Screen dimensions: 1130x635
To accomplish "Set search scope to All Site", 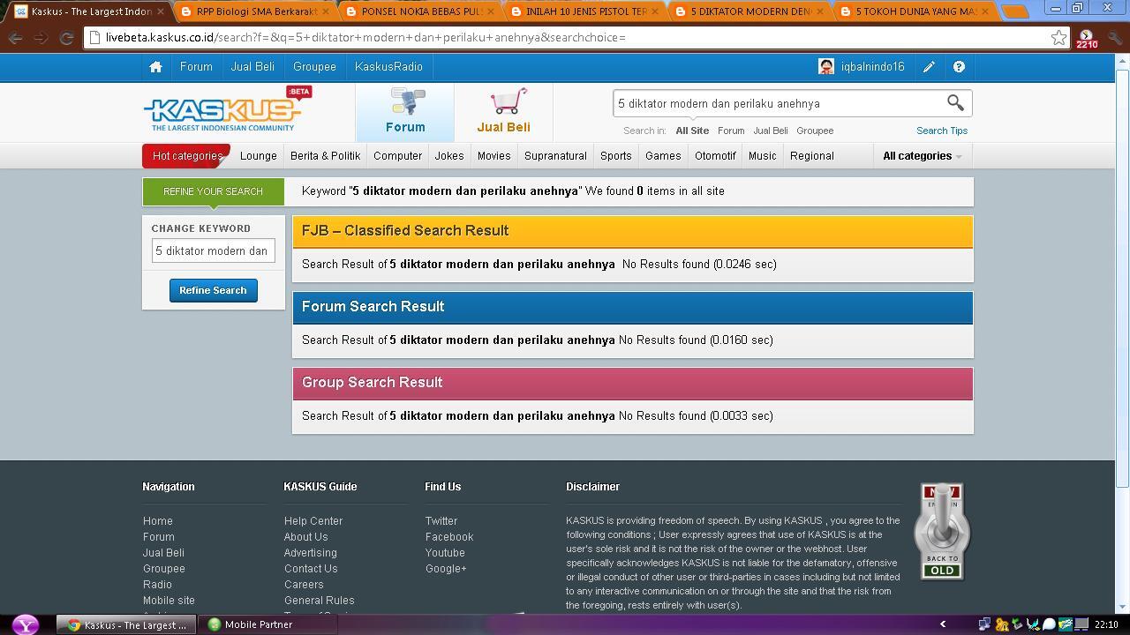I will pyautogui.click(x=692, y=131).
